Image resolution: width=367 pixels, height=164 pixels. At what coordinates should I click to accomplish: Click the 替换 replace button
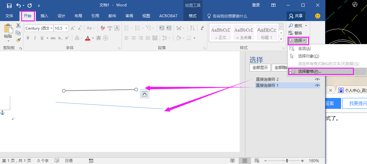[295, 33]
